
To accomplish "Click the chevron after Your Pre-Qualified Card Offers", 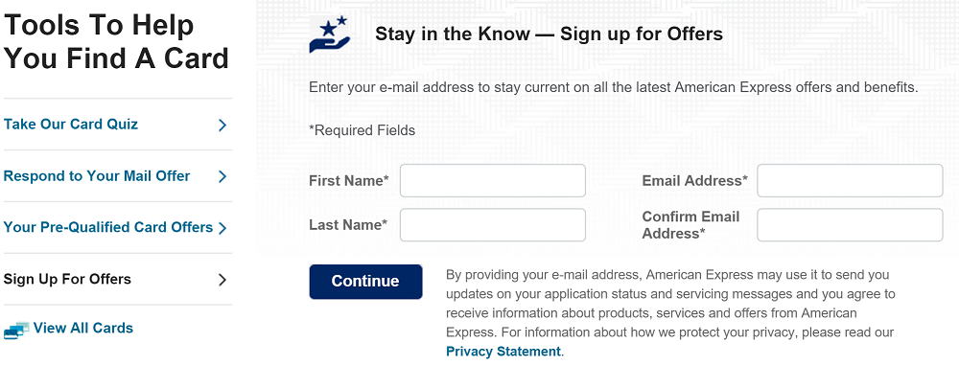I will (x=222, y=228).
